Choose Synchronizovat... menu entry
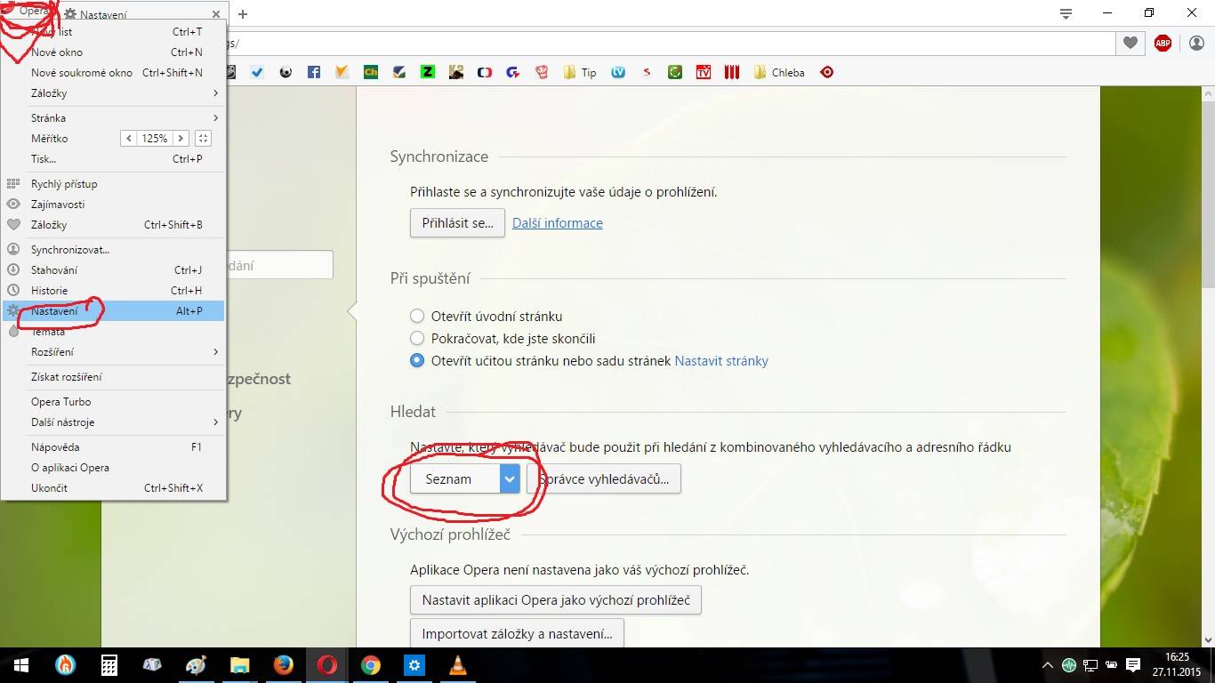 [x=113, y=250]
